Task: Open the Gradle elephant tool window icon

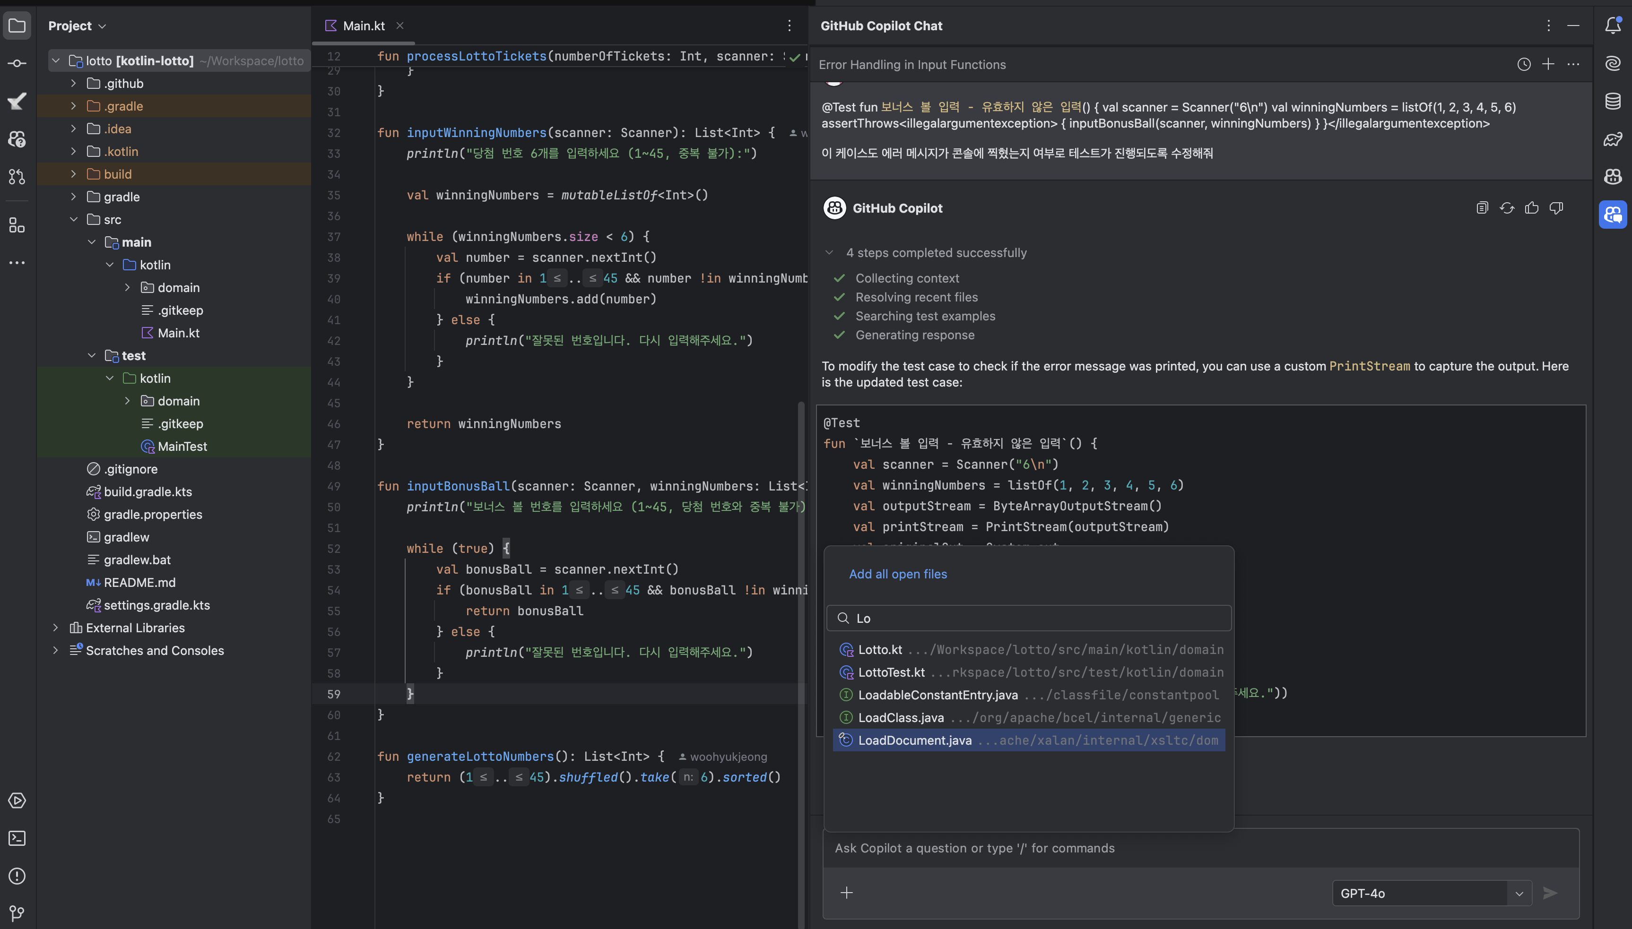Action: (x=1613, y=138)
